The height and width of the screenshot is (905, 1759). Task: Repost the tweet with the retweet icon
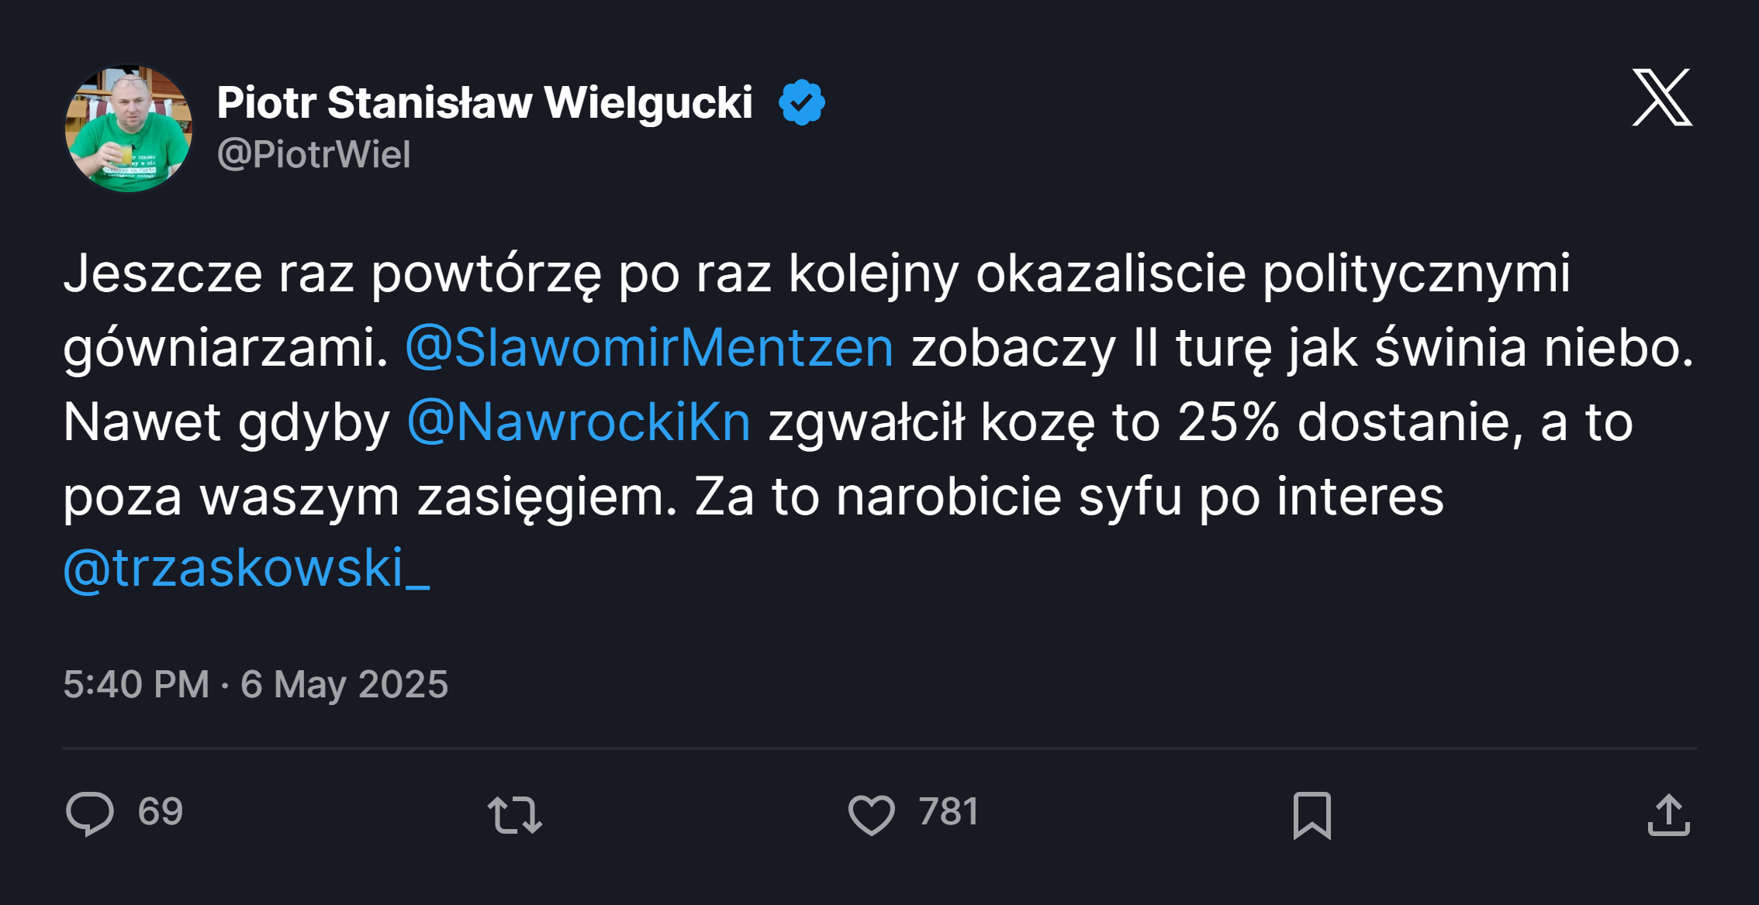515,815
